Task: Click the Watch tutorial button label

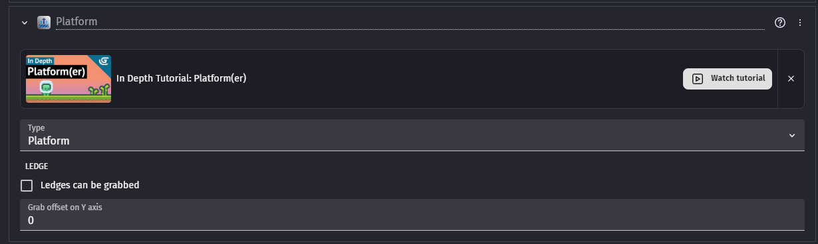Action: click(738, 78)
